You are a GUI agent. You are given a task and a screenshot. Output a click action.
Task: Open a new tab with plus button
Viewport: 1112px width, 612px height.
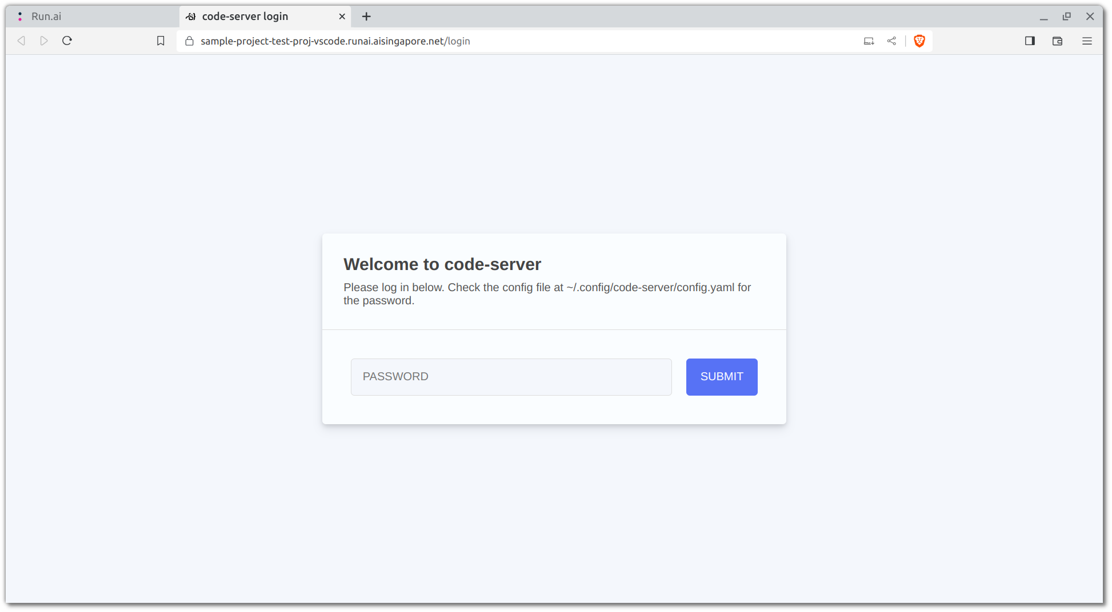[366, 17]
